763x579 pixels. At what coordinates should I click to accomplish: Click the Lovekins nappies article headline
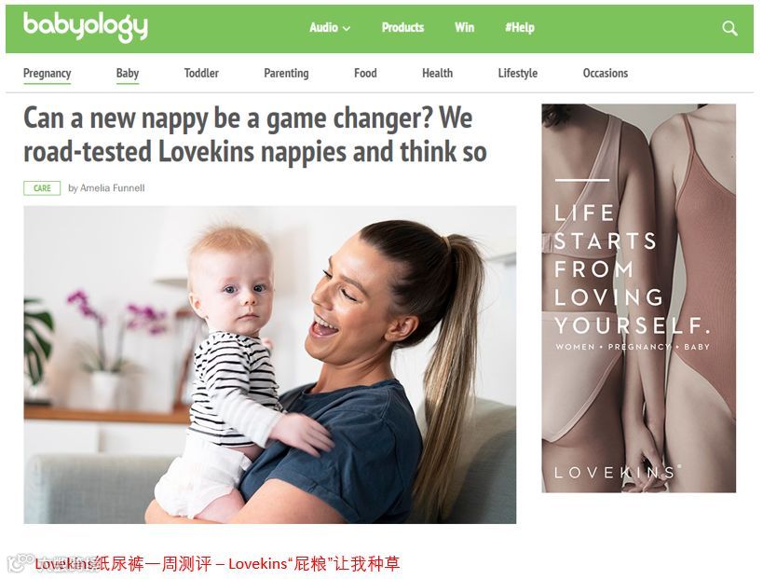(255, 135)
